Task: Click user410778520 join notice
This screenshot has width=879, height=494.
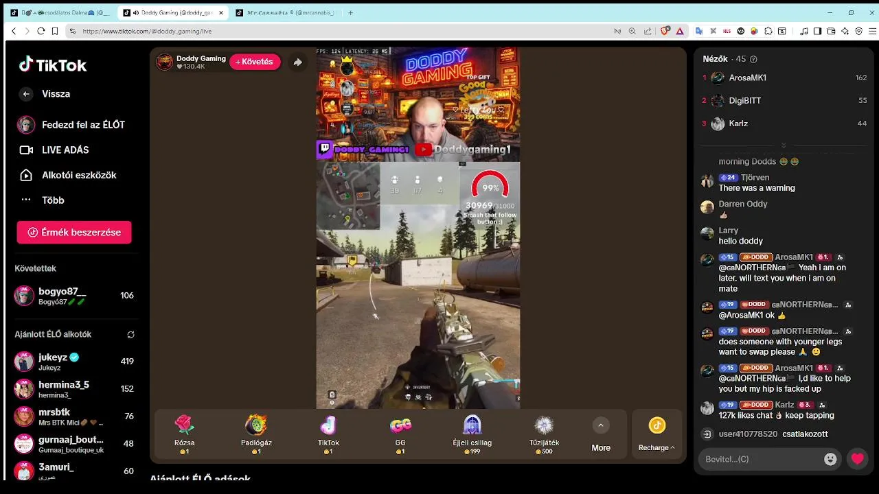Action: pyautogui.click(x=764, y=434)
